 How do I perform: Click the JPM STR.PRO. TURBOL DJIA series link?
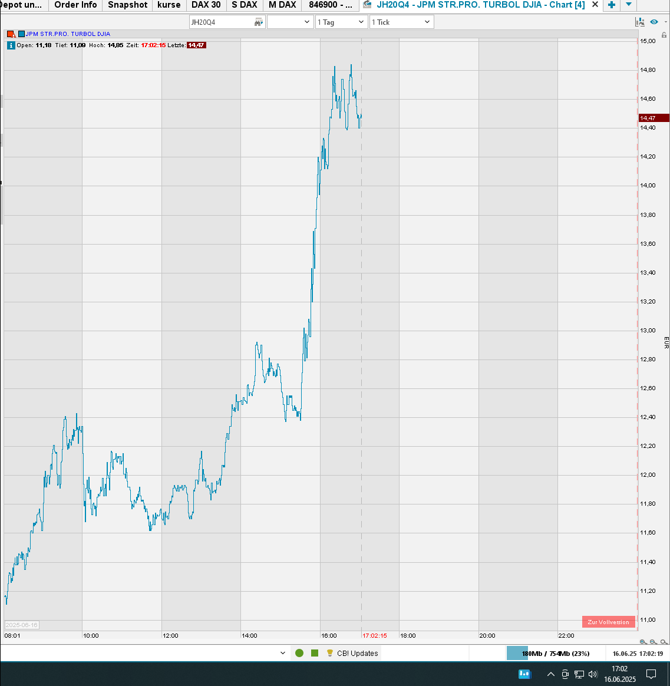pos(68,34)
